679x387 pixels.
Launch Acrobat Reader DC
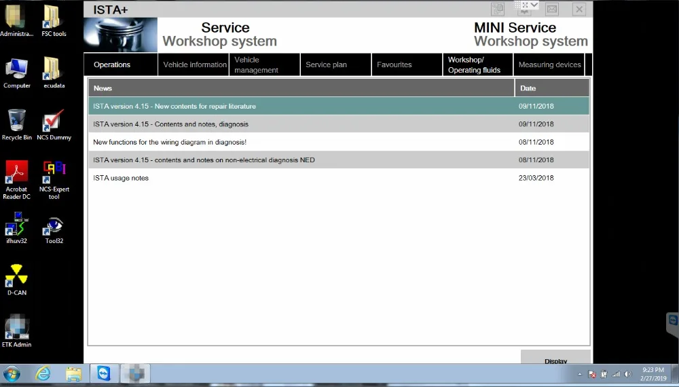pyautogui.click(x=17, y=180)
